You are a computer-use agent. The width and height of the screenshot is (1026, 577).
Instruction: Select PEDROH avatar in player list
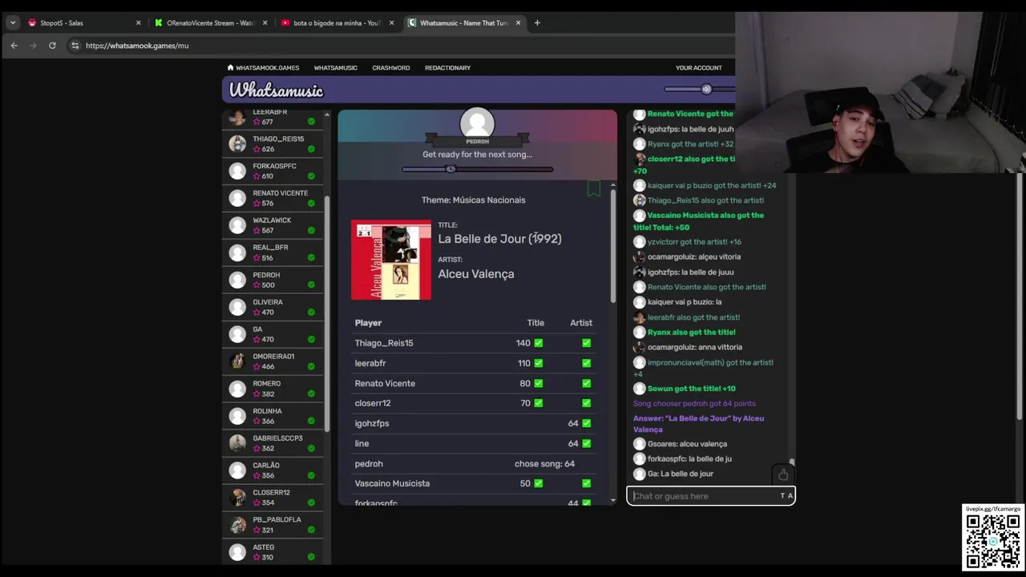click(237, 280)
